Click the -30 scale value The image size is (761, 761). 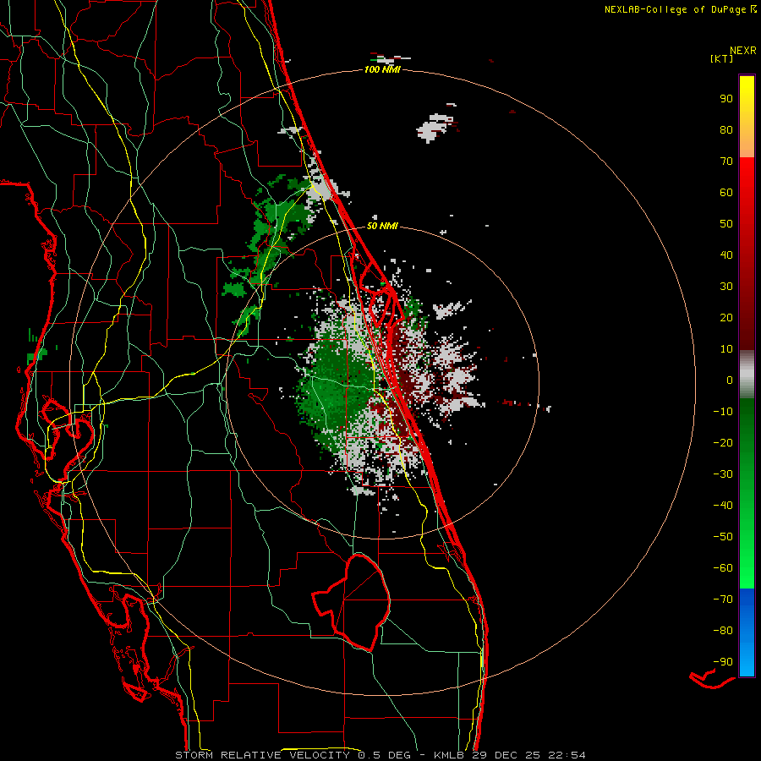coord(723,474)
